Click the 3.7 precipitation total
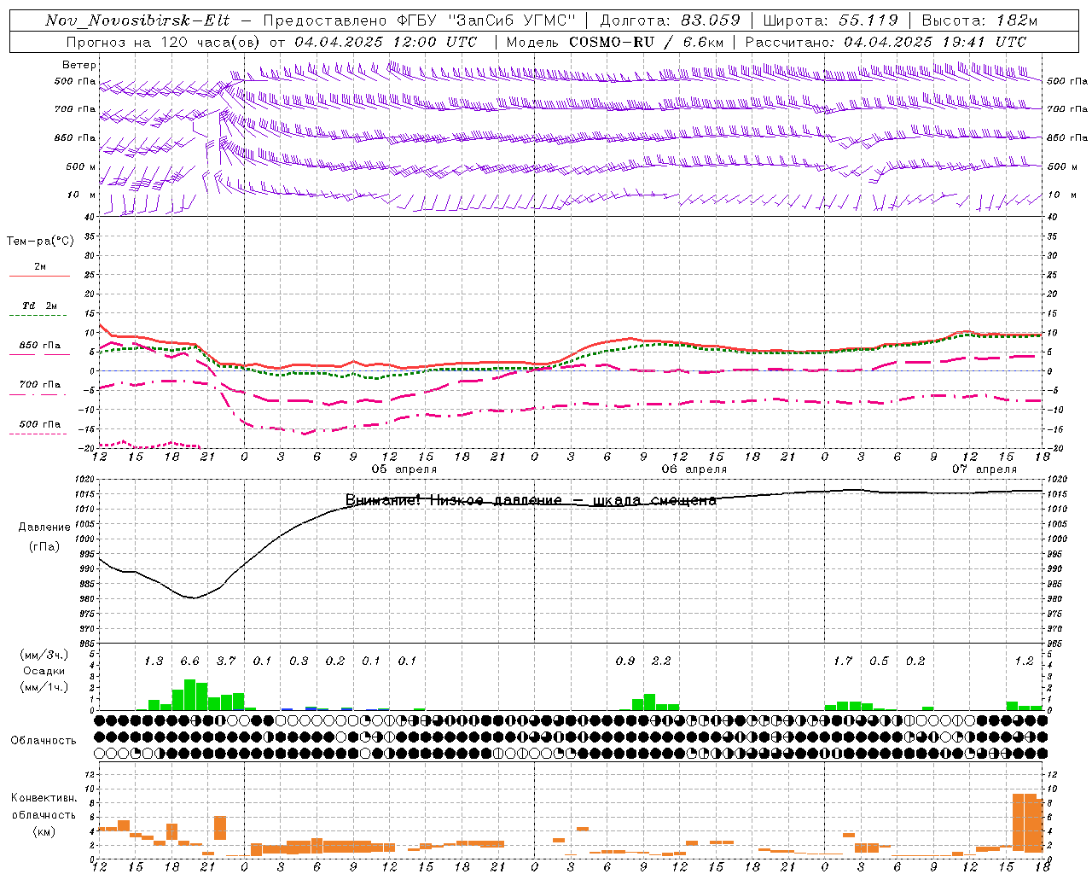This screenshot has height=874, width=1092. pyautogui.click(x=226, y=661)
